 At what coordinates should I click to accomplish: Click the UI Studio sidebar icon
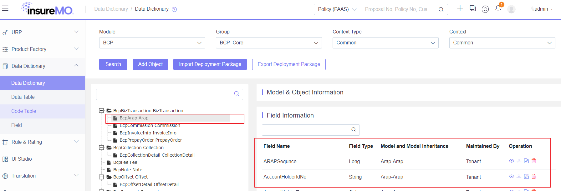pos(5,159)
